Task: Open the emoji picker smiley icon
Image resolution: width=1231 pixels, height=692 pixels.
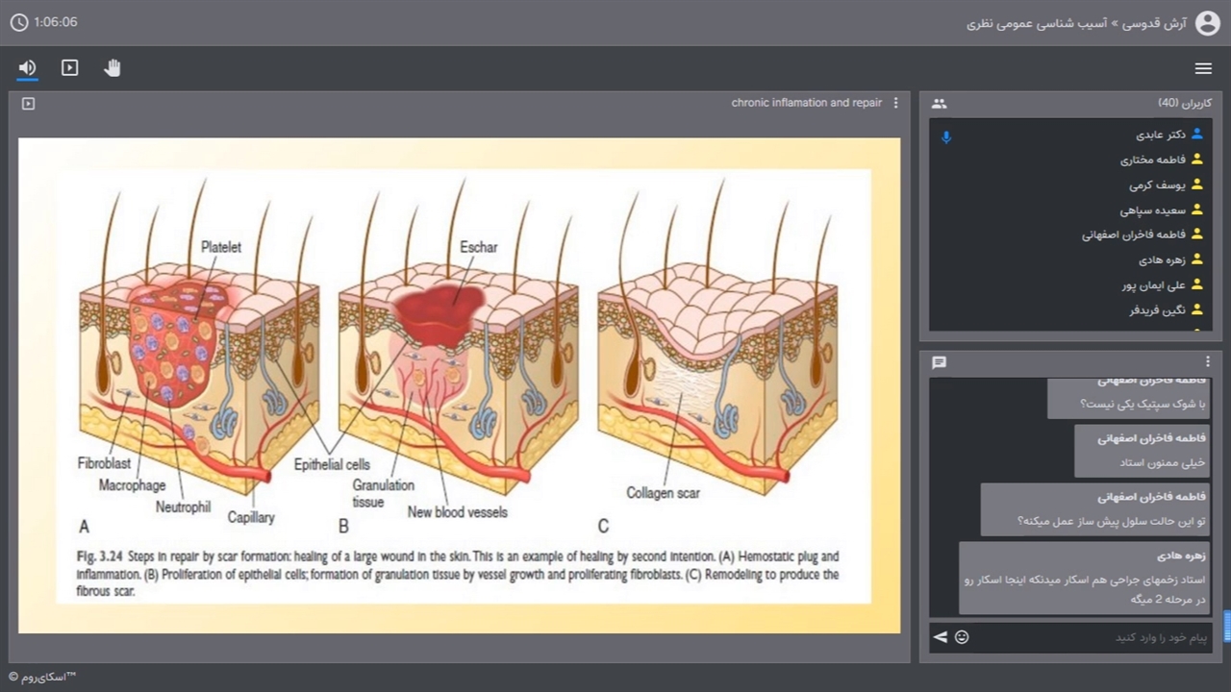Action: (962, 637)
